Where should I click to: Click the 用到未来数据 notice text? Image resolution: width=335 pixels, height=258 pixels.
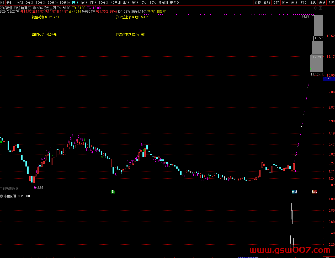point(9,189)
